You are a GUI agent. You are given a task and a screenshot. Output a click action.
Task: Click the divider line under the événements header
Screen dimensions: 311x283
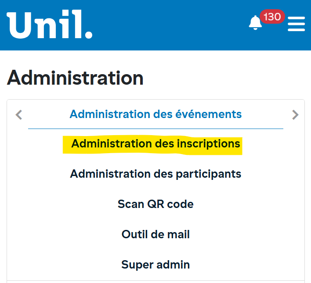point(155,129)
